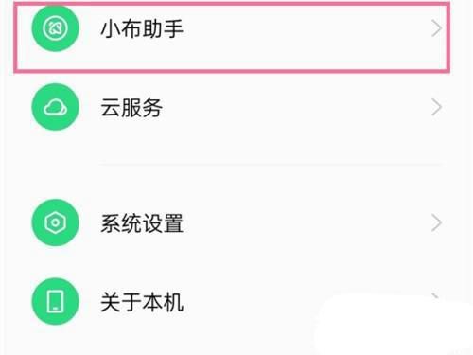
Task: Choose the 关于本机 text entry
Action: click(x=142, y=302)
